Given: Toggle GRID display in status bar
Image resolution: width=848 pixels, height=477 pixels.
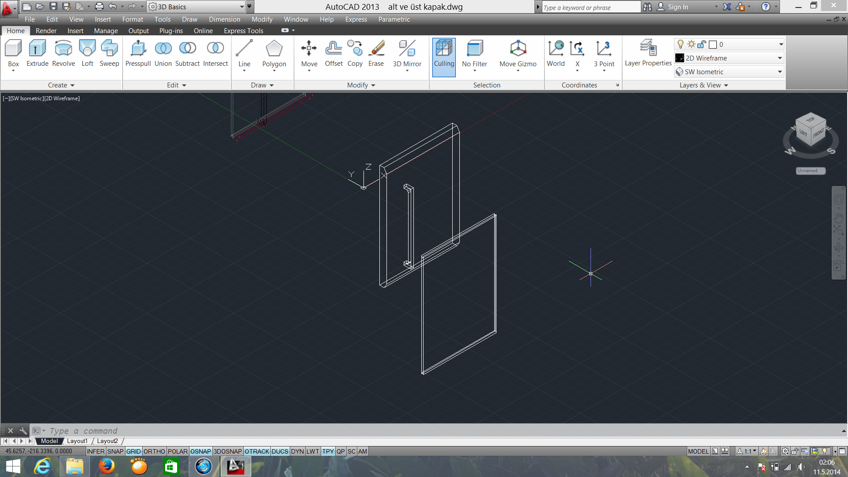Looking at the screenshot, I should [133, 451].
